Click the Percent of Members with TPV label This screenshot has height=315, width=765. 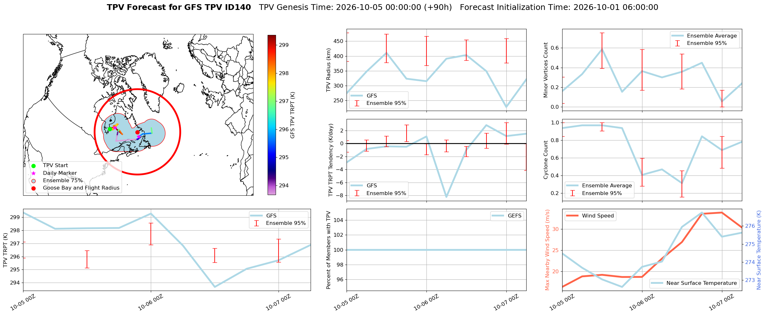tap(328, 250)
